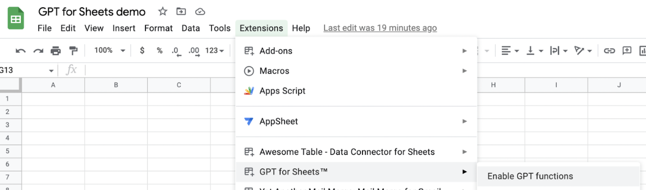Open text rotation dropdown
The image size is (646, 190).
583,51
